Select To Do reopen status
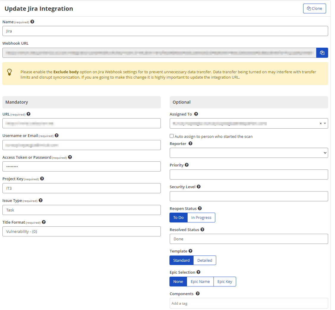 (x=178, y=217)
